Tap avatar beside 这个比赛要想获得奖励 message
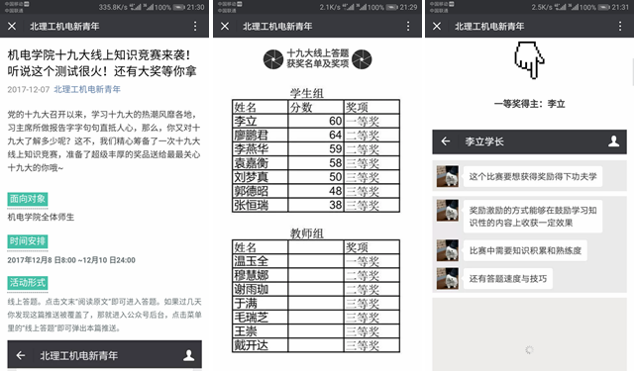634x371 pixels. (x=448, y=176)
